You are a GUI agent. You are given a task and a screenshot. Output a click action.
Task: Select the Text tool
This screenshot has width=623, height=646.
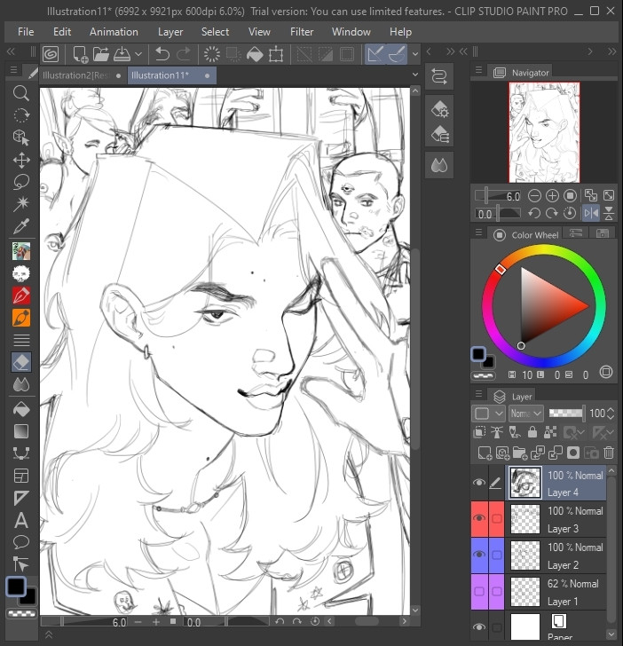click(21, 520)
